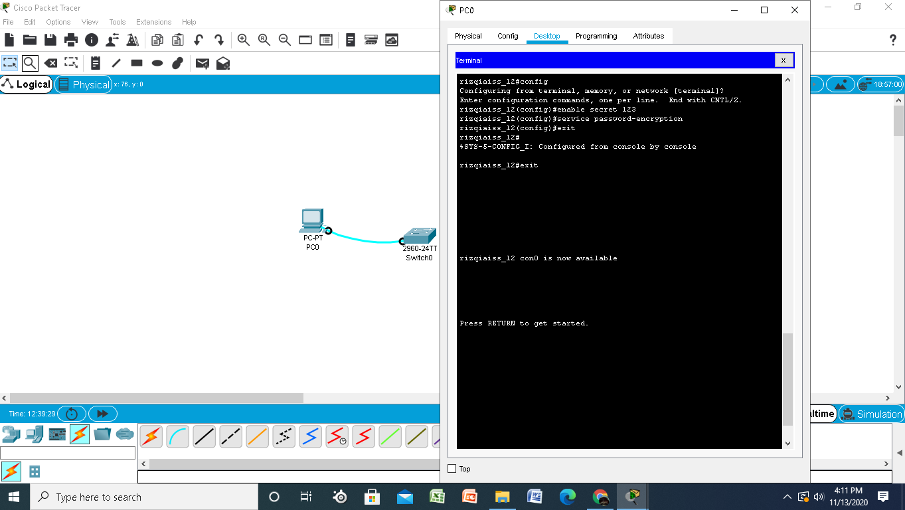Pick the Serial DCE cable with clock
Image resolution: width=905 pixels, height=510 pixels.
(337, 436)
